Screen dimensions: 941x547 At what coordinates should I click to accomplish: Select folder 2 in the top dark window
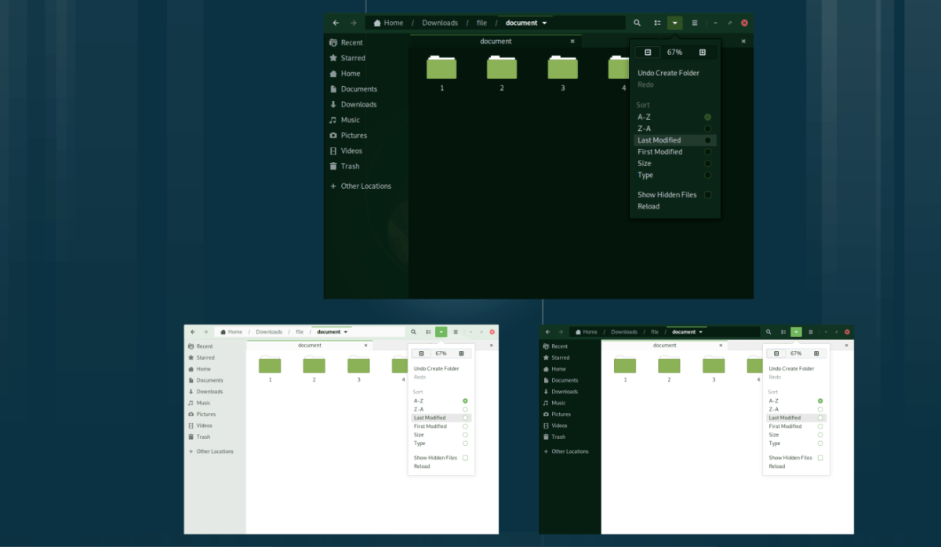coord(502,69)
